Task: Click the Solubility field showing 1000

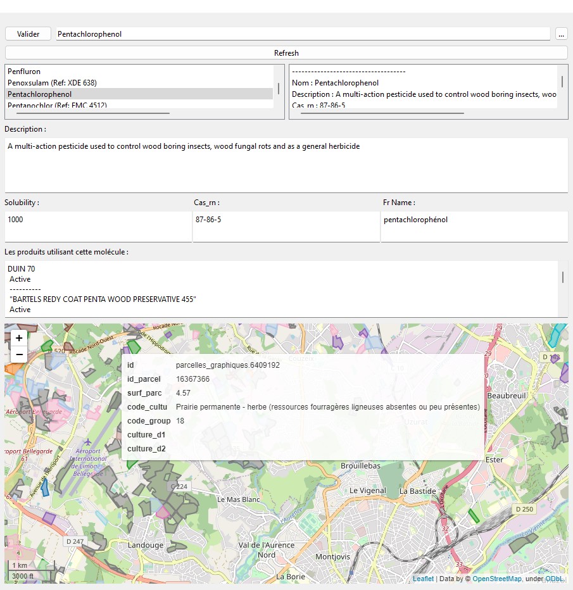Action: coord(98,227)
